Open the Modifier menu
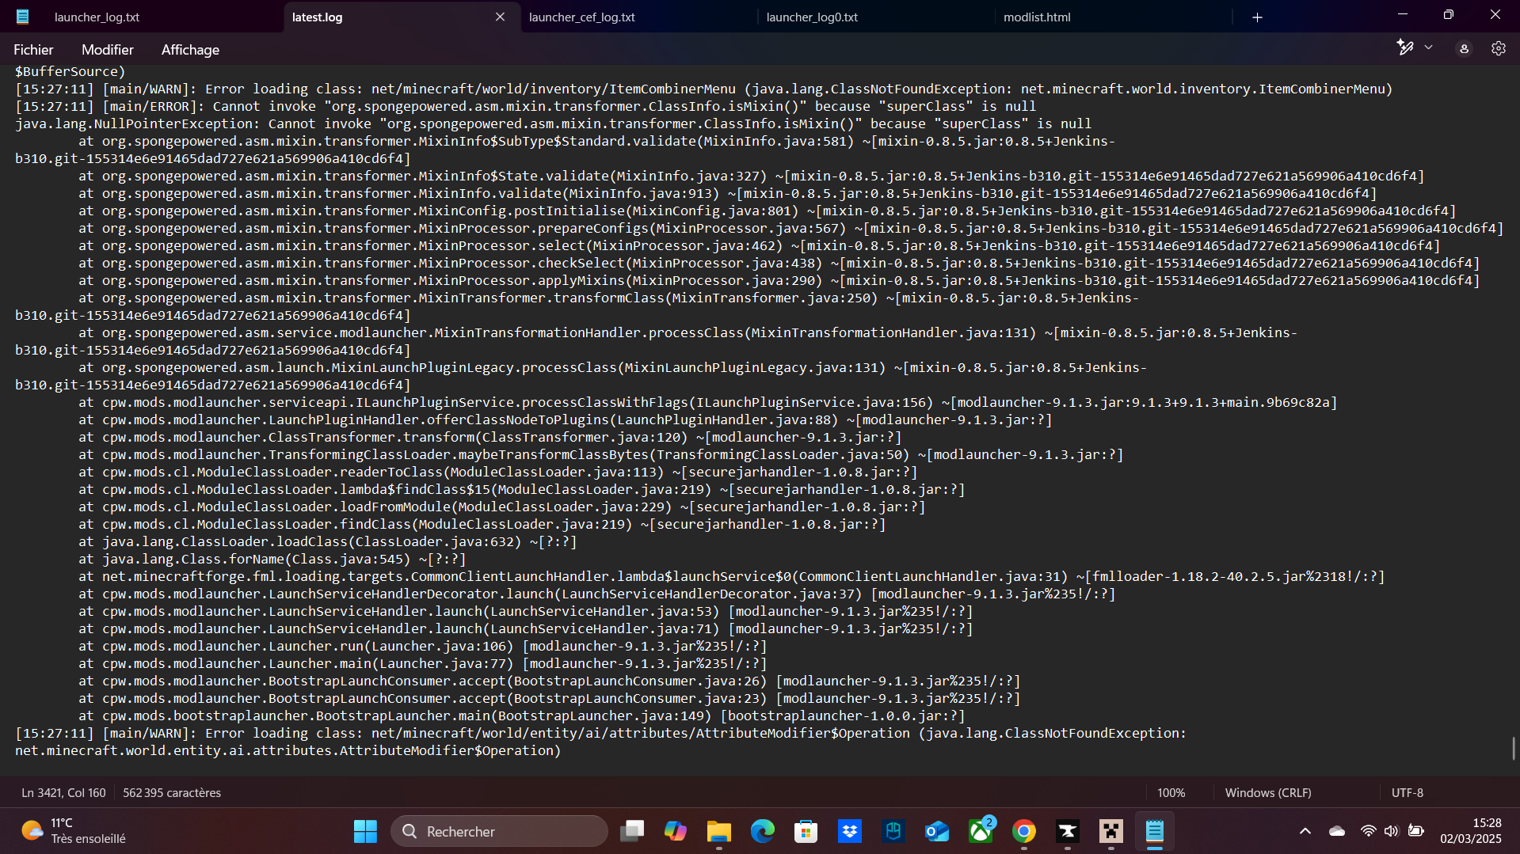 pos(108,49)
